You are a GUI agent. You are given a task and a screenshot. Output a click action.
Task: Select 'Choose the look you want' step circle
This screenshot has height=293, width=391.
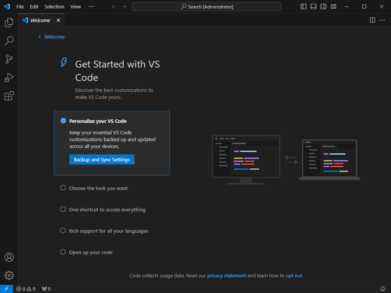[x=63, y=188]
